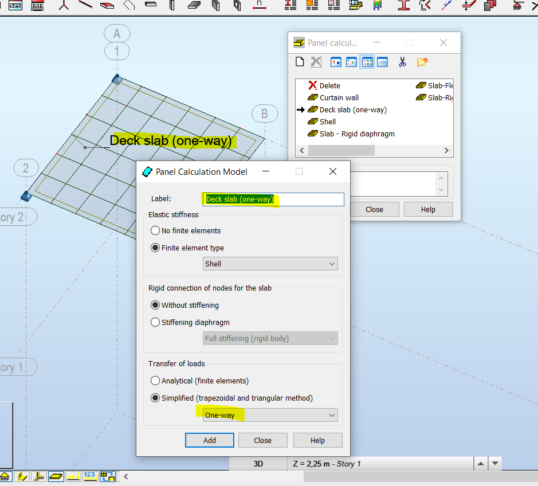Click the delete (crossed-out X) icon in Panel calculation
The height and width of the screenshot is (486, 538).
pyautogui.click(x=316, y=61)
